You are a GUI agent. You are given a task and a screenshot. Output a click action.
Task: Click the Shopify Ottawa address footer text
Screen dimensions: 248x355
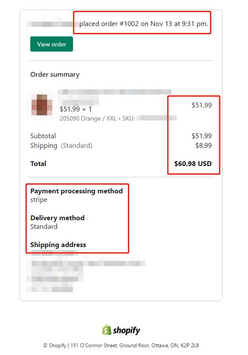(x=121, y=345)
